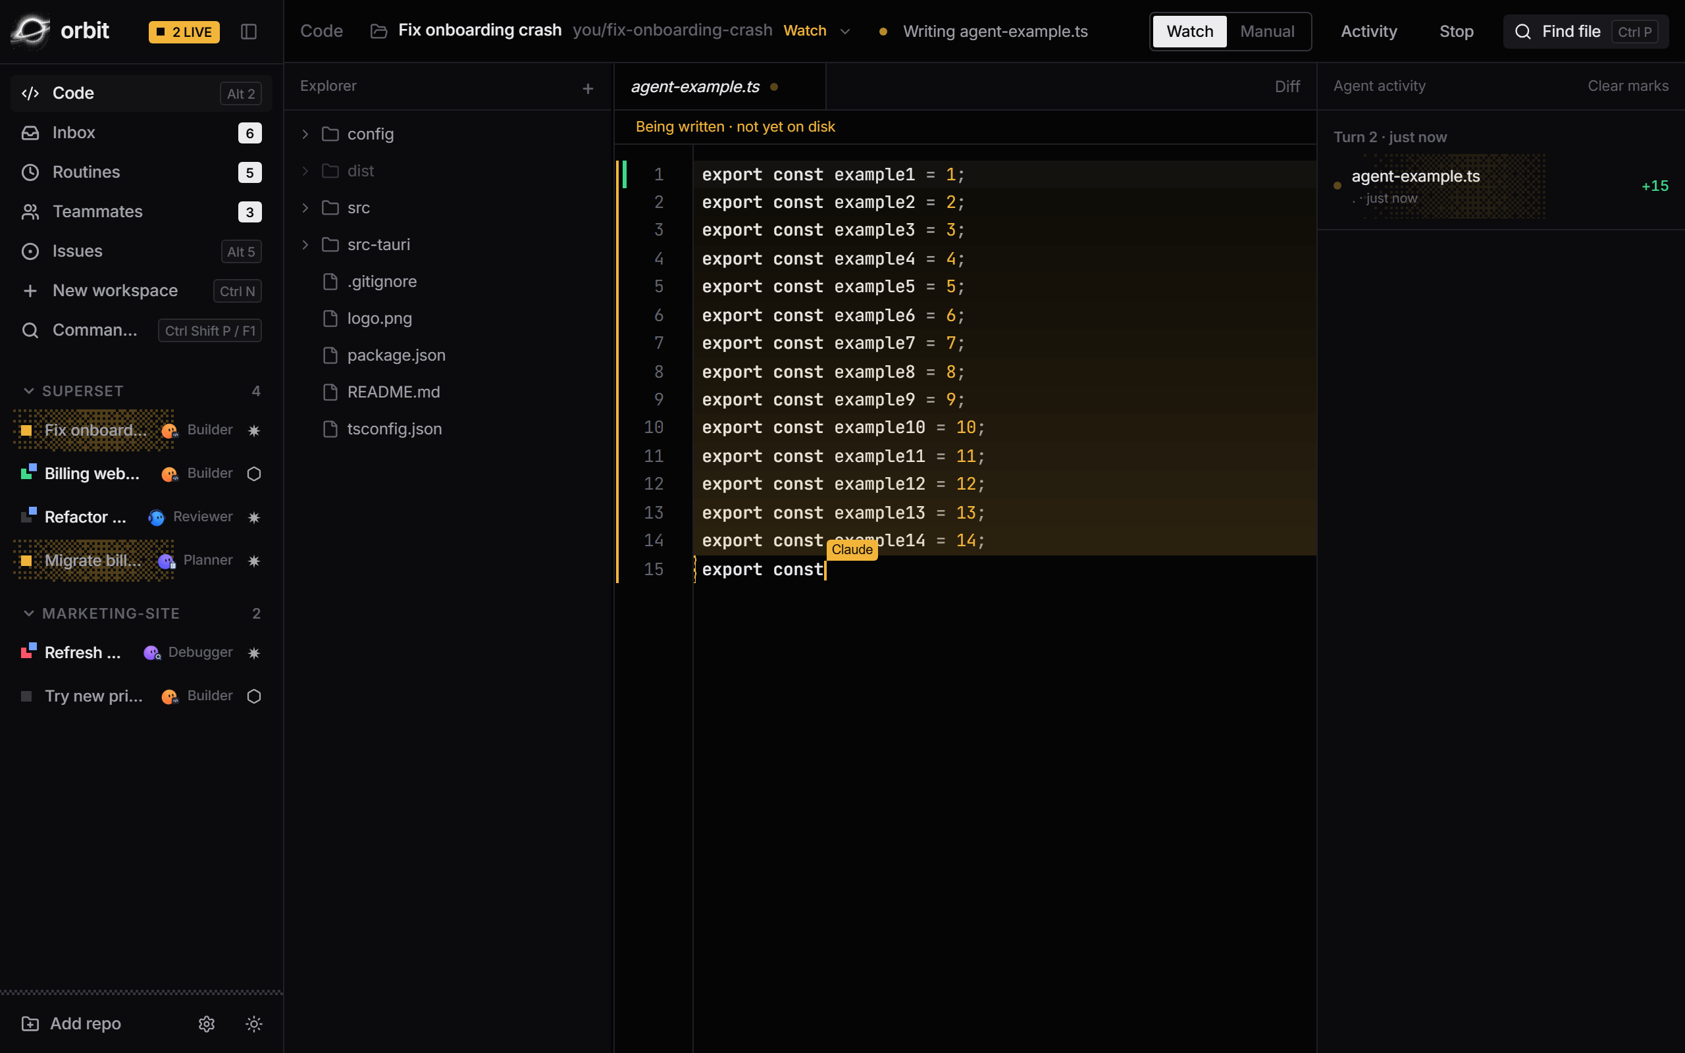Open the Migrate bill... workspace
The image size is (1685, 1053).
142,561
